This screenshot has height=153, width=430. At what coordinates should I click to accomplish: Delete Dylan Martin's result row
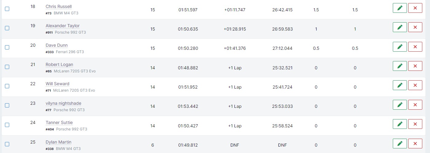click(415, 144)
